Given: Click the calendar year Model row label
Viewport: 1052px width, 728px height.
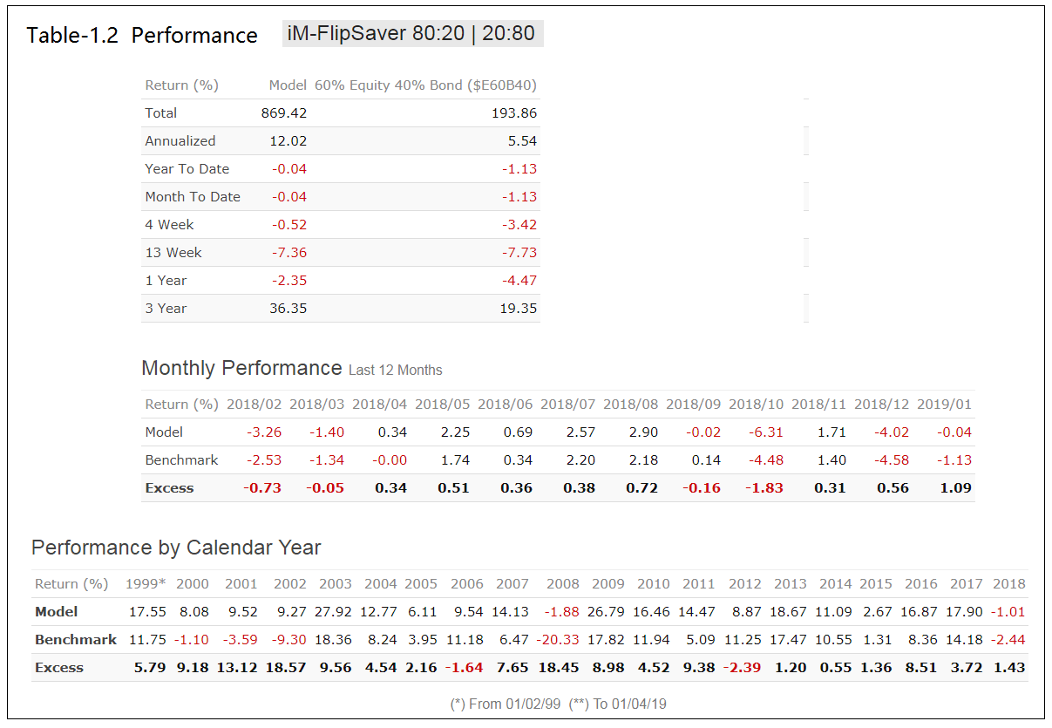Looking at the screenshot, I should pos(57,612).
